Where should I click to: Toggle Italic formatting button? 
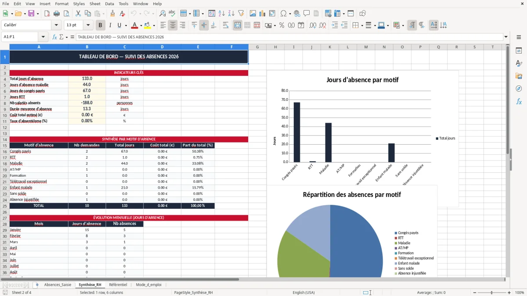(110, 25)
